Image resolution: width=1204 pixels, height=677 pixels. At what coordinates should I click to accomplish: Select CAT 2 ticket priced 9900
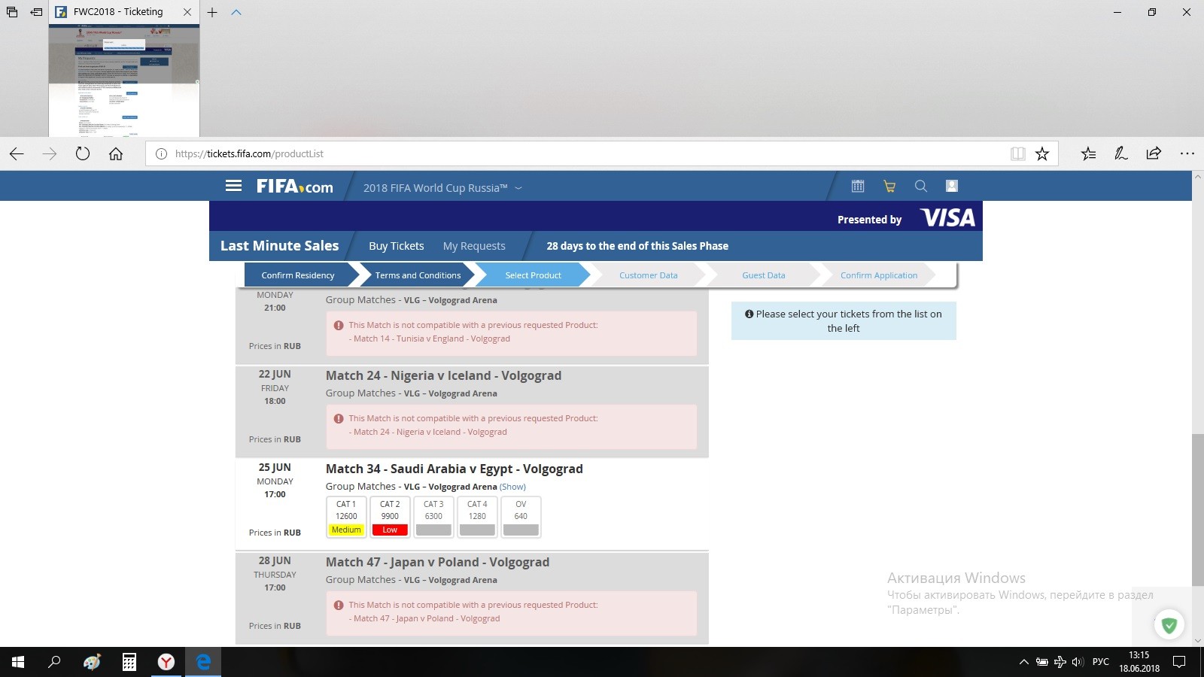pos(390,517)
